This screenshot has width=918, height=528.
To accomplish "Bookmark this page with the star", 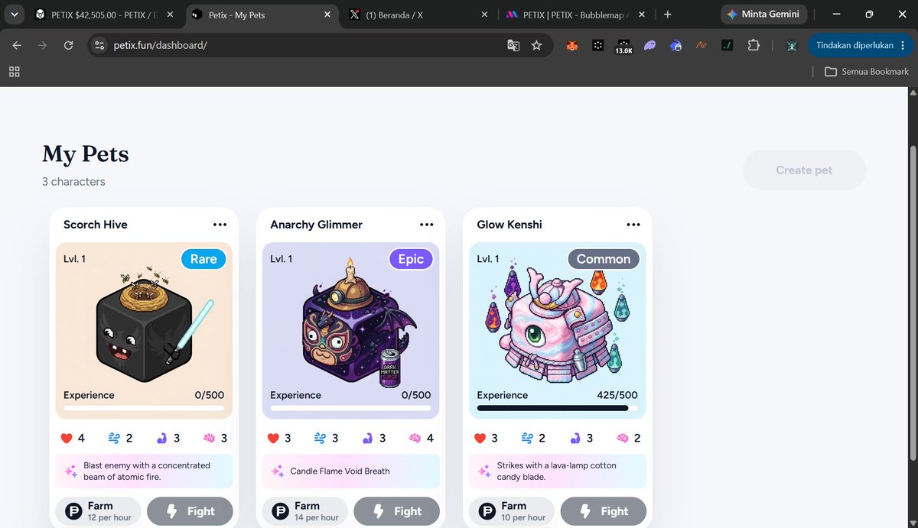I will click(536, 46).
